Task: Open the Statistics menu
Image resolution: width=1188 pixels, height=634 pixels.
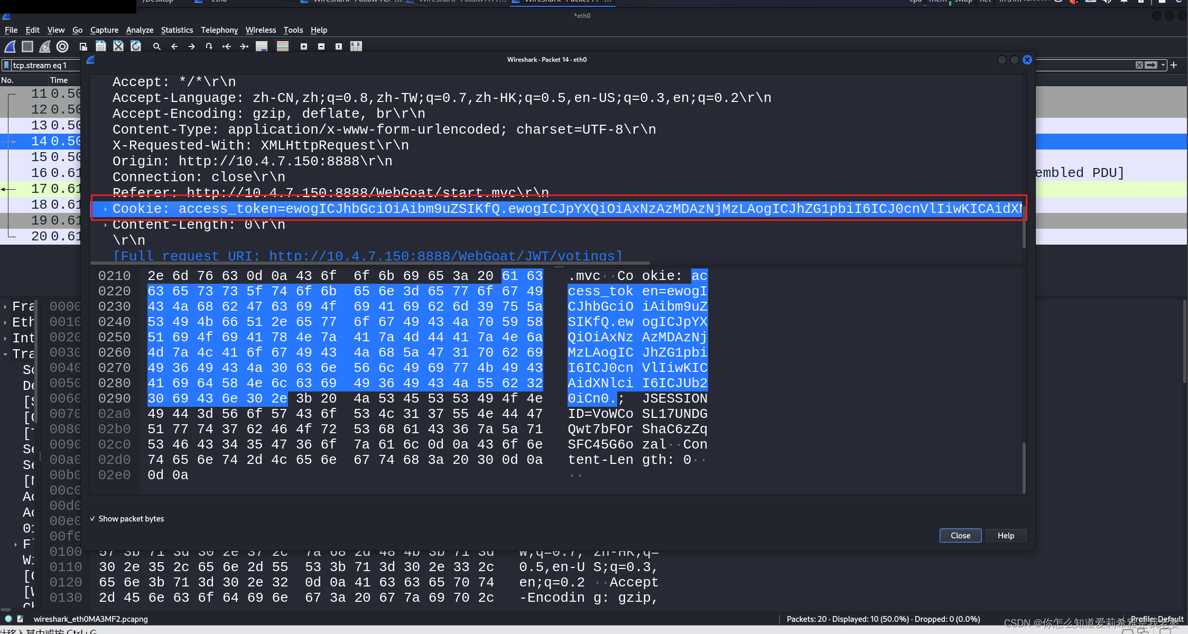Action: click(x=177, y=30)
